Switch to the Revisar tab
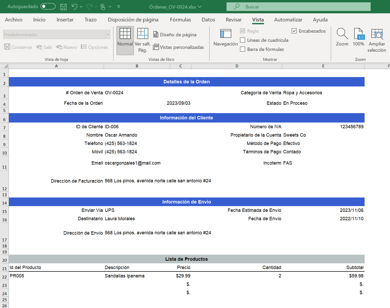Screen dimensions: 390x308 [x=234, y=20]
